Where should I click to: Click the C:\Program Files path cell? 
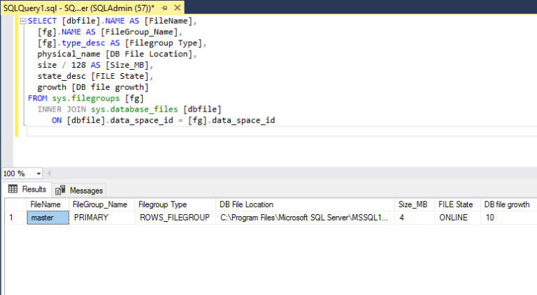pyautogui.click(x=305, y=218)
